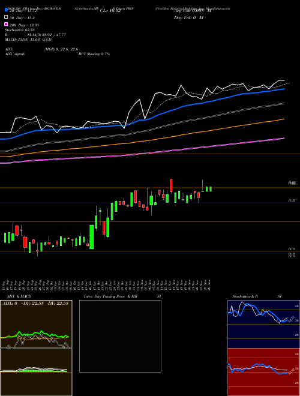This screenshot has width=300, height=396.
Task: Click the 'BUY Slowing @ 7%' ADX signal text
Action: [94, 54]
